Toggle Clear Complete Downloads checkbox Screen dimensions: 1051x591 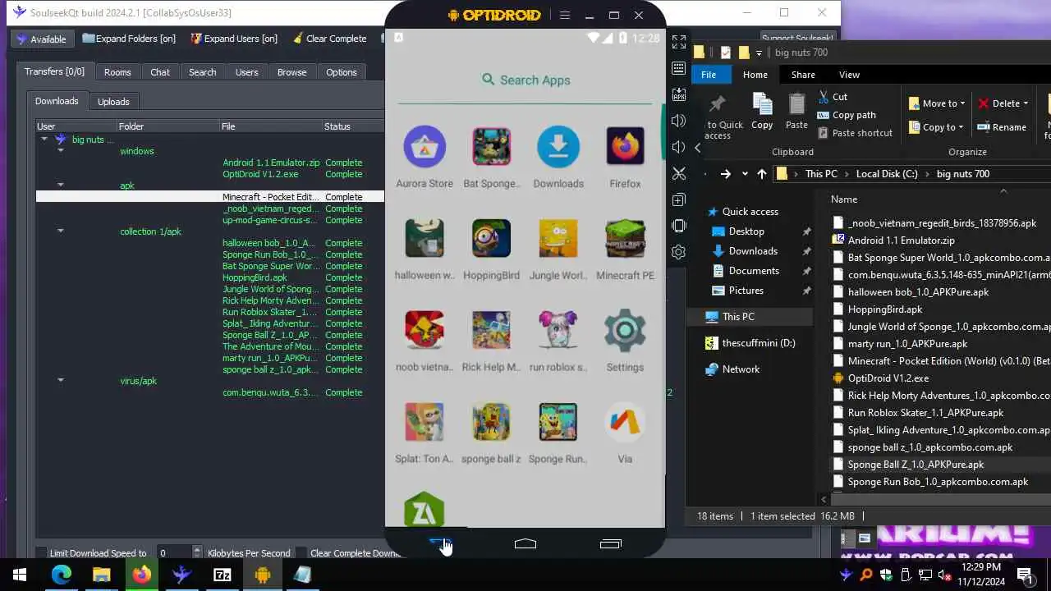click(x=301, y=553)
